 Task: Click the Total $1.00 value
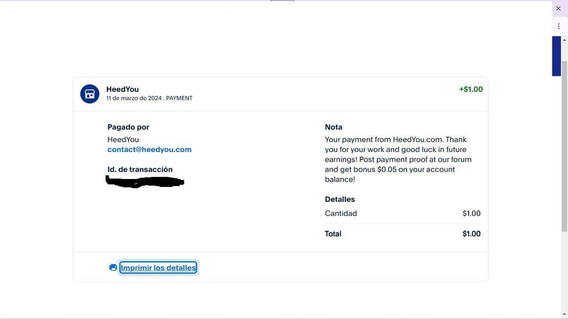471,234
